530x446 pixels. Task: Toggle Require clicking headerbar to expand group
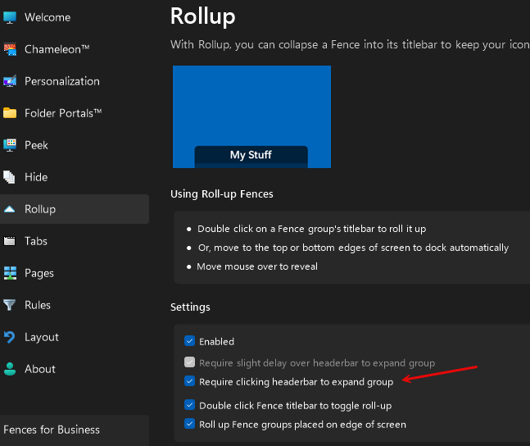[190, 381]
